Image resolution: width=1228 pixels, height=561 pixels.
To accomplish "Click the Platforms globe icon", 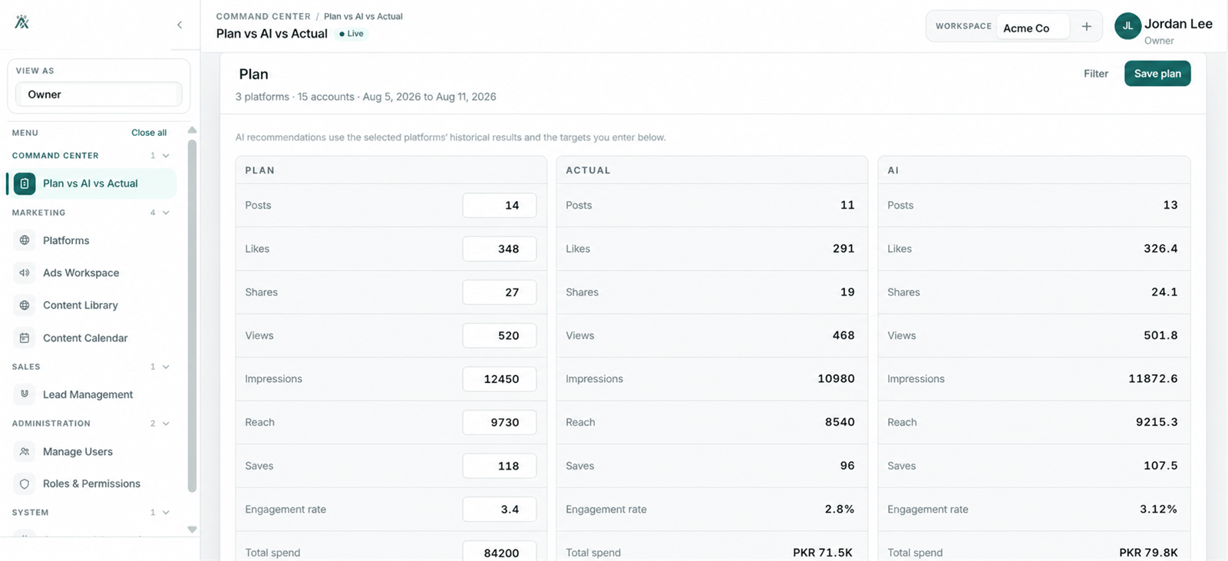I will pyautogui.click(x=25, y=240).
